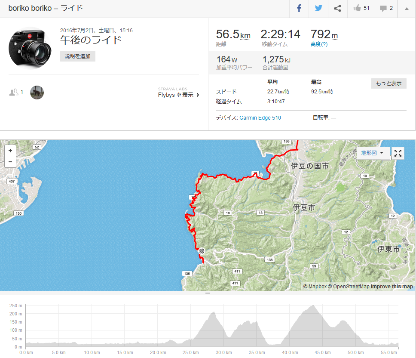Zoom in on the map
Screen dimensions: 416x358
(10, 151)
